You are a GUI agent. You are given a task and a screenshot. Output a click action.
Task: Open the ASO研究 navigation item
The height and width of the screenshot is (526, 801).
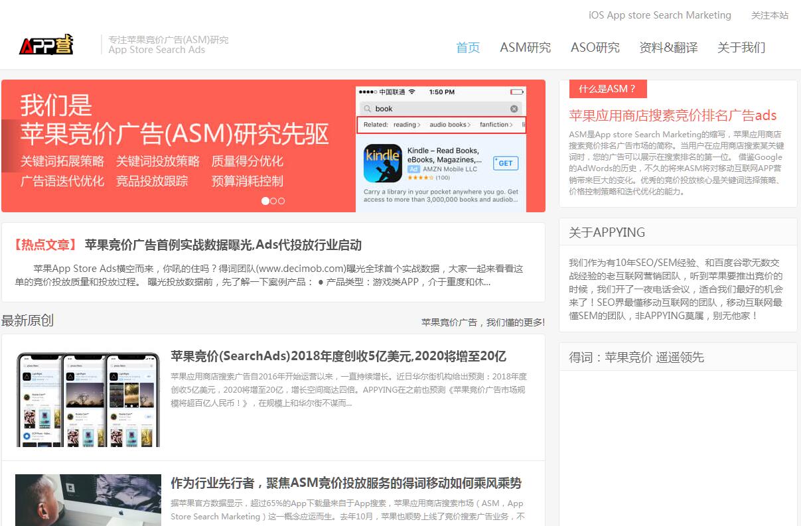pyautogui.click(x=595, y=47)
